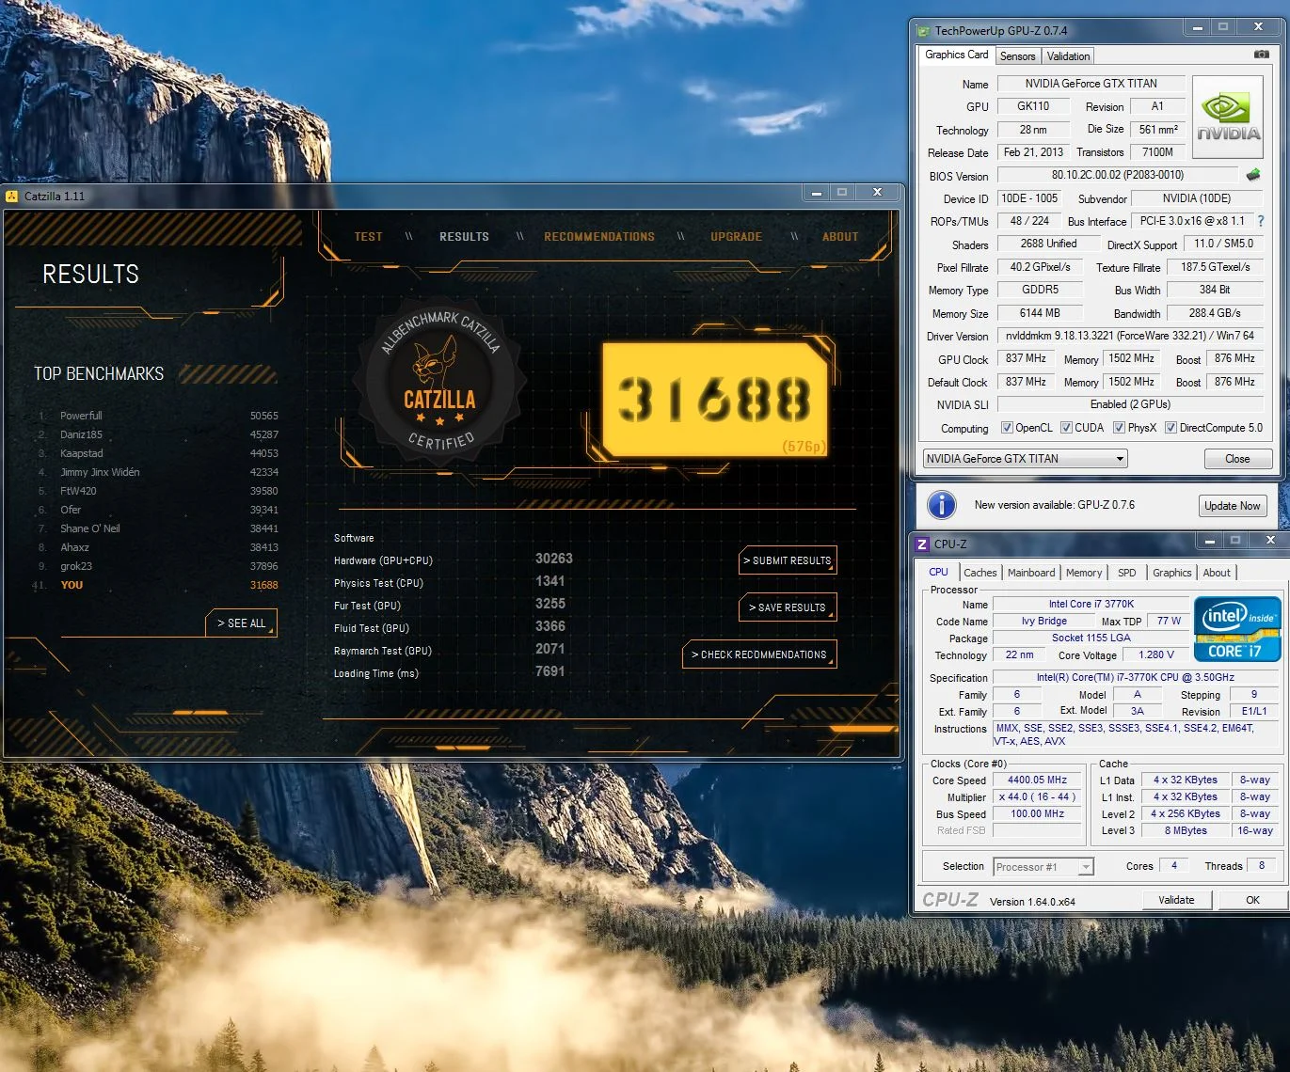Click the Validate button in CPU-Z

(1176, 900)
